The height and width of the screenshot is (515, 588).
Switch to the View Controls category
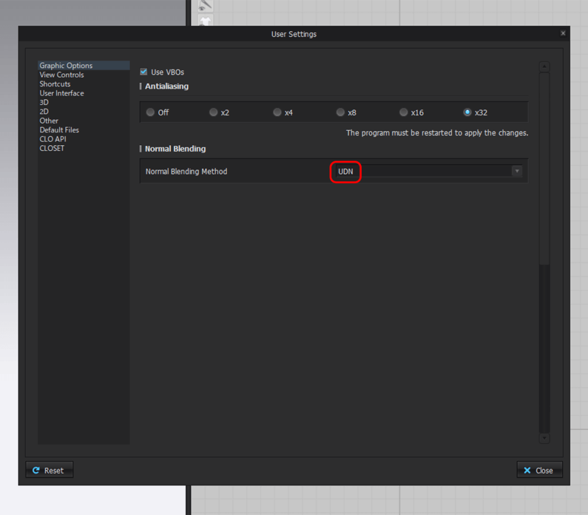tap(61, 74)
